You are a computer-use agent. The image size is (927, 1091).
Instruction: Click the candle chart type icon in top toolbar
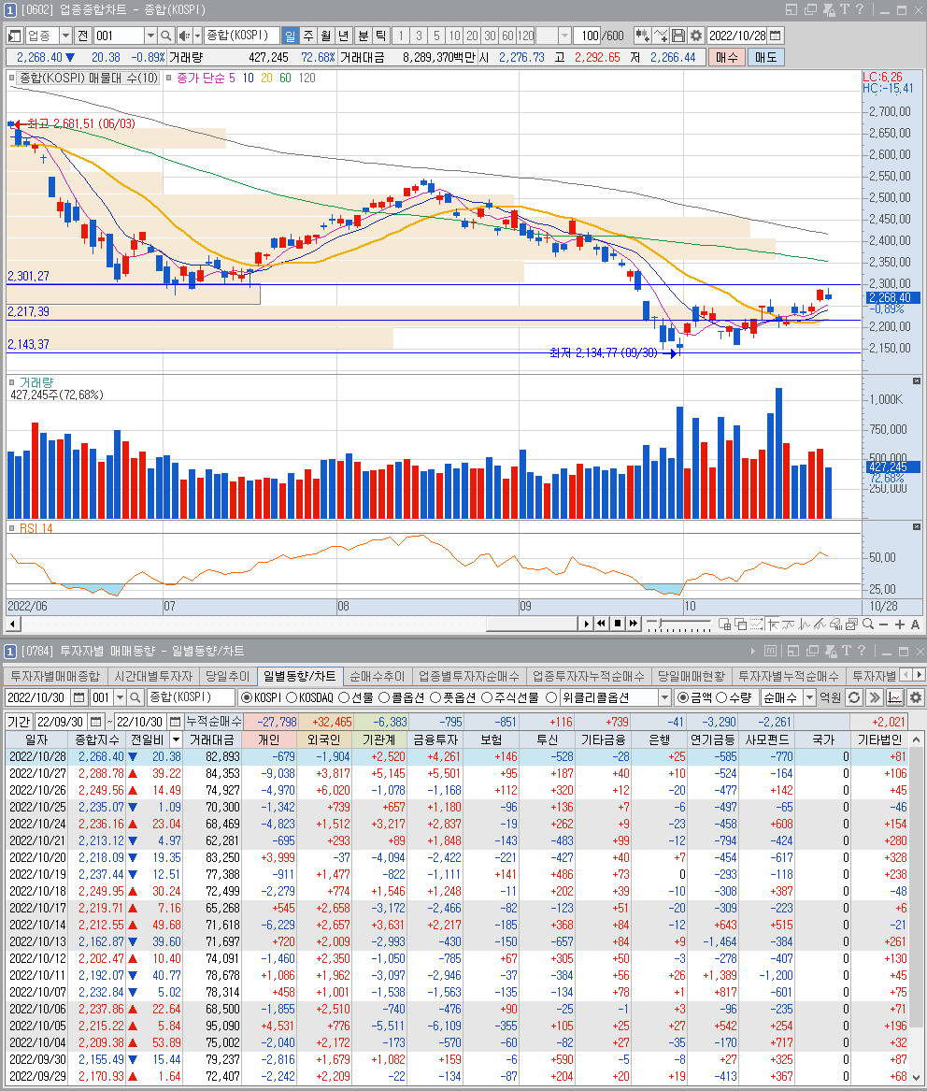[642, 36]
